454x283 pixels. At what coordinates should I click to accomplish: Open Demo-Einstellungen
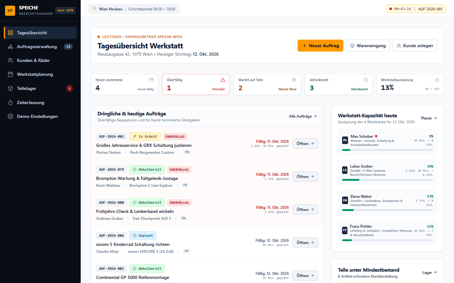(40, 116)
